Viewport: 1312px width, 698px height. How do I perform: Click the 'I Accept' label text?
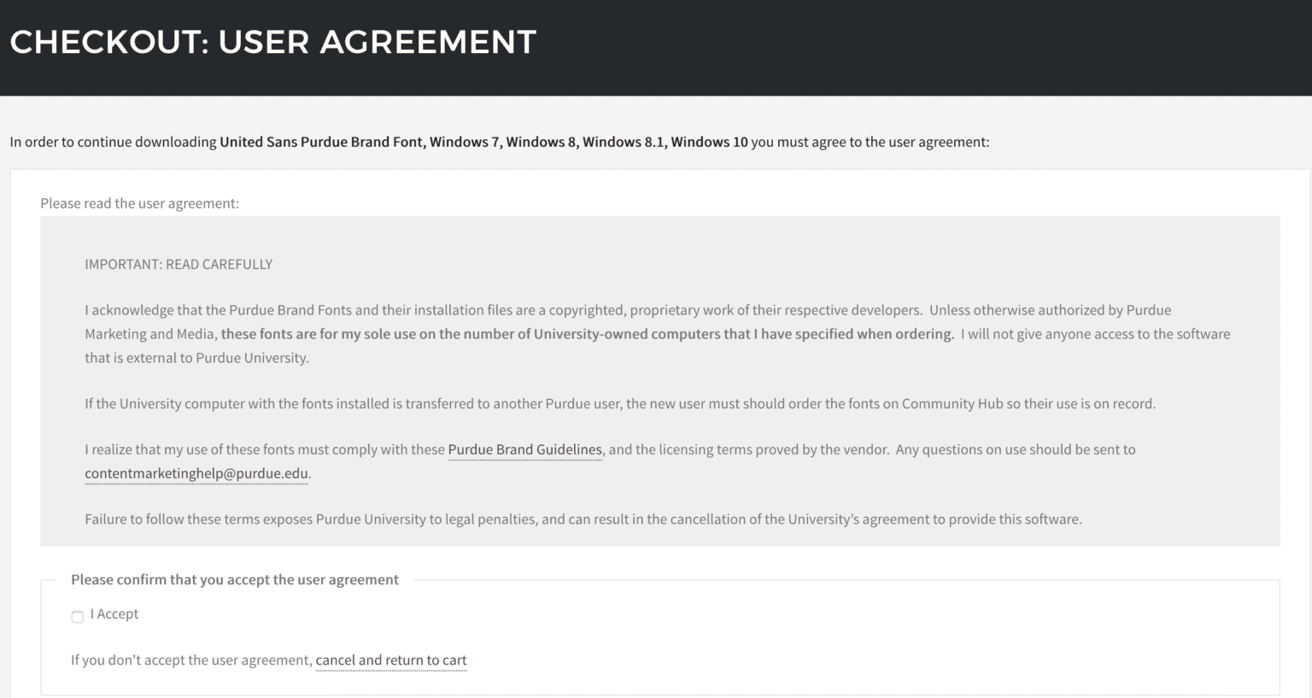coord(114,614)
